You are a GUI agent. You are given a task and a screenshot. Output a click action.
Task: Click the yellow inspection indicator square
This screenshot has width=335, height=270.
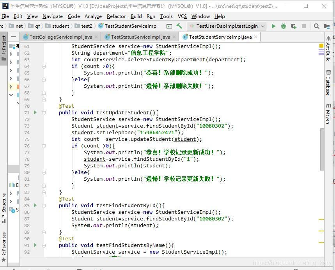point(321,46)
